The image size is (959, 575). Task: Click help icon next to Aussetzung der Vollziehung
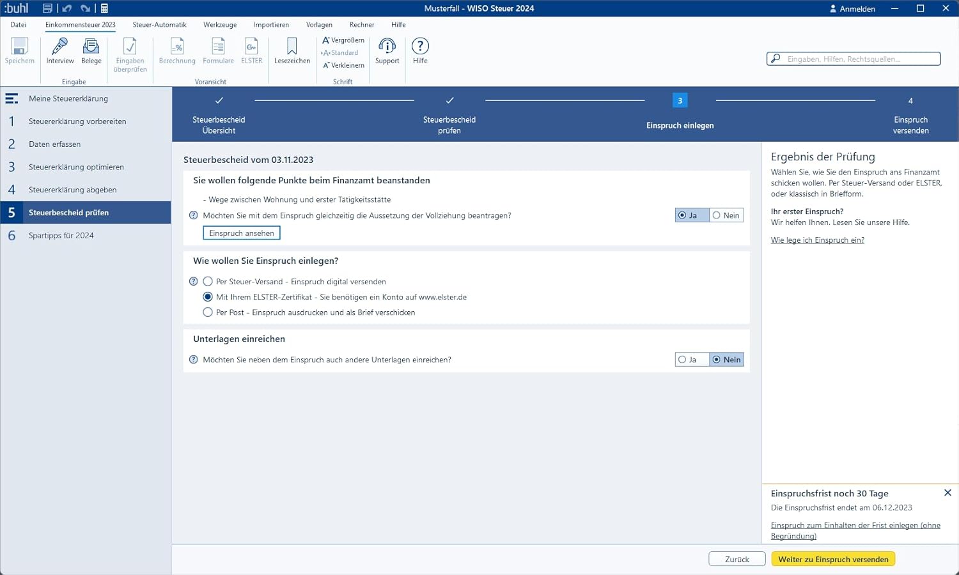[x=194, y=215]
